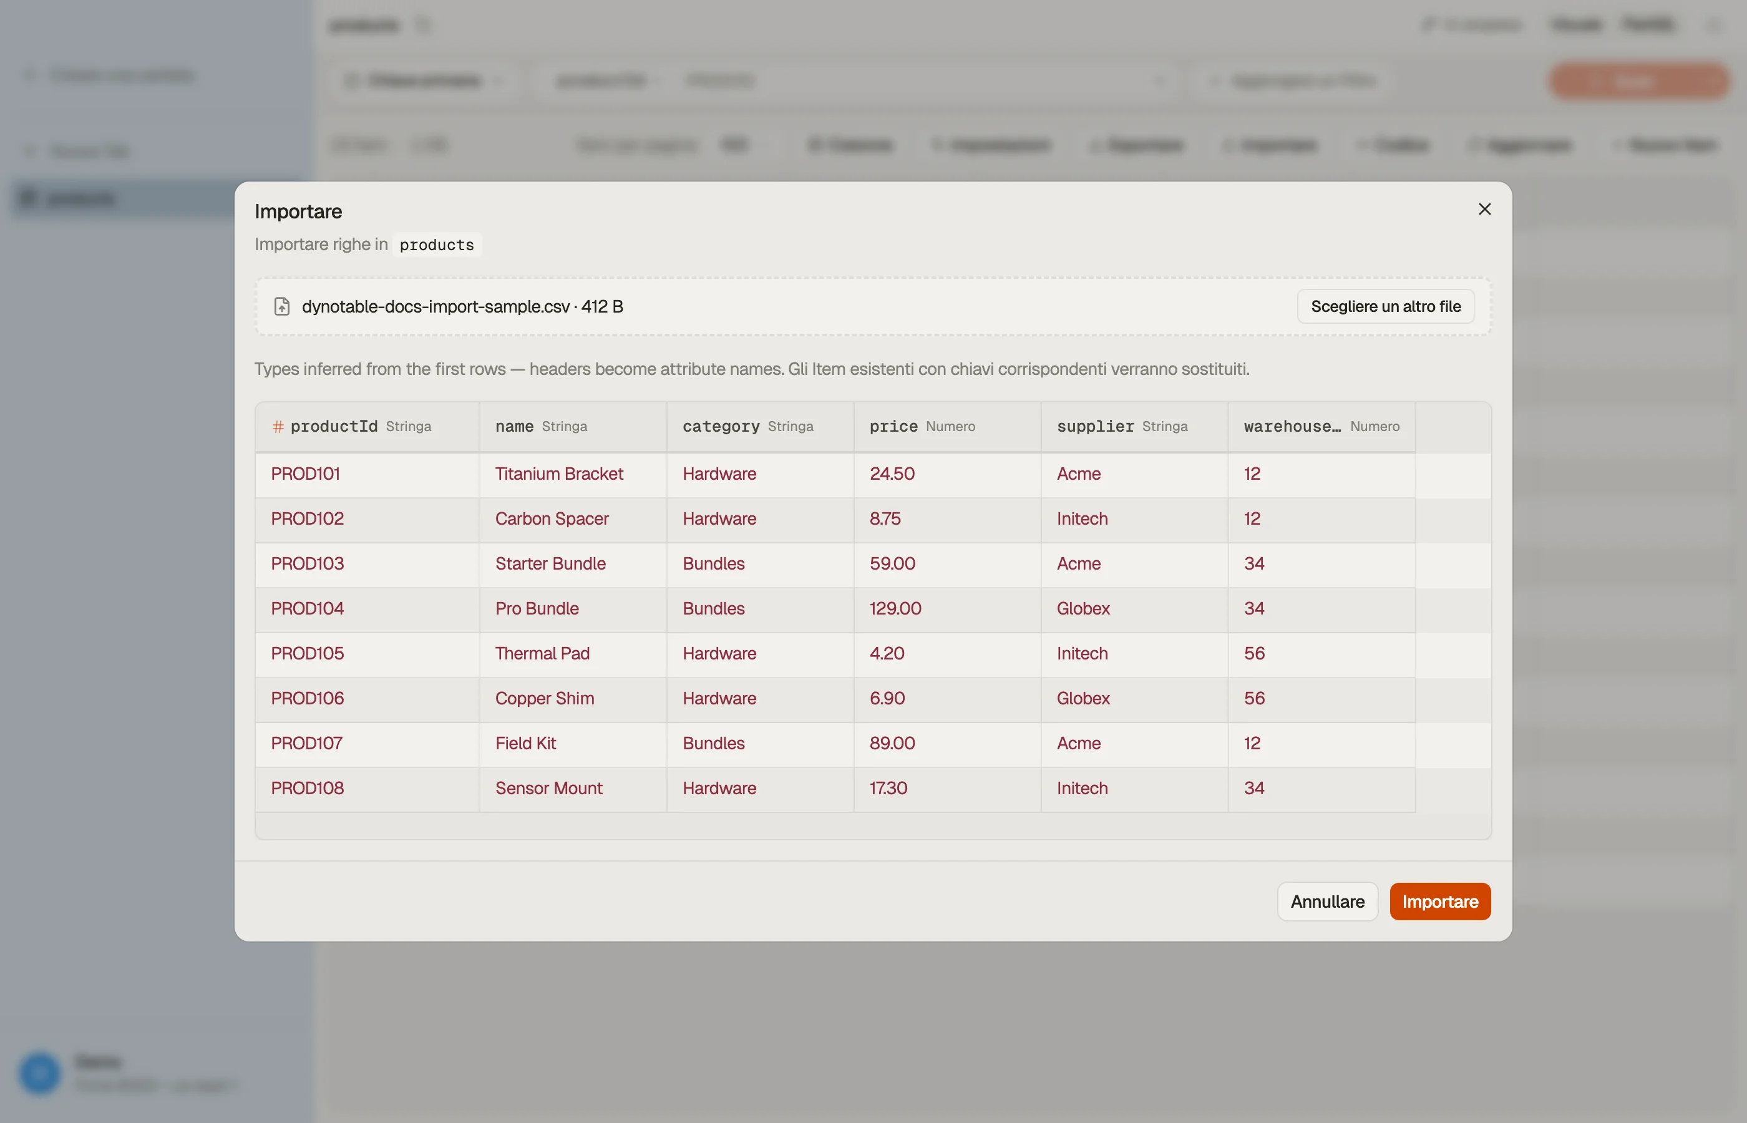Image resolution: width=1747 pixels, height=1123 pixels.
Task: Click cell PROD103
Action: point(367,564)
